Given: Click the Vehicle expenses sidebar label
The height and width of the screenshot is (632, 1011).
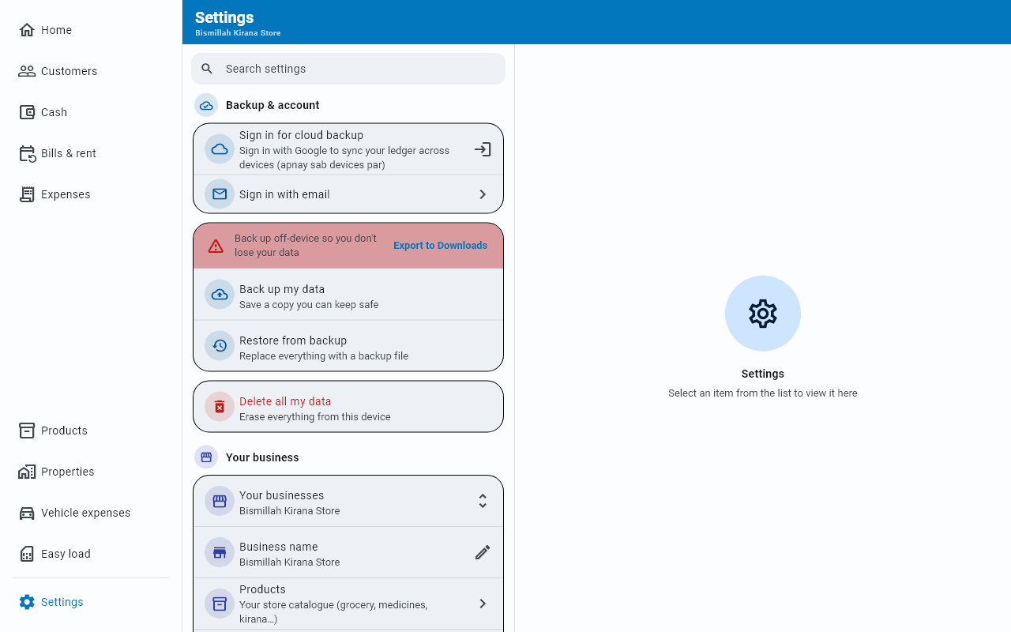Looking at the screenshot, I should pos(86,513).
